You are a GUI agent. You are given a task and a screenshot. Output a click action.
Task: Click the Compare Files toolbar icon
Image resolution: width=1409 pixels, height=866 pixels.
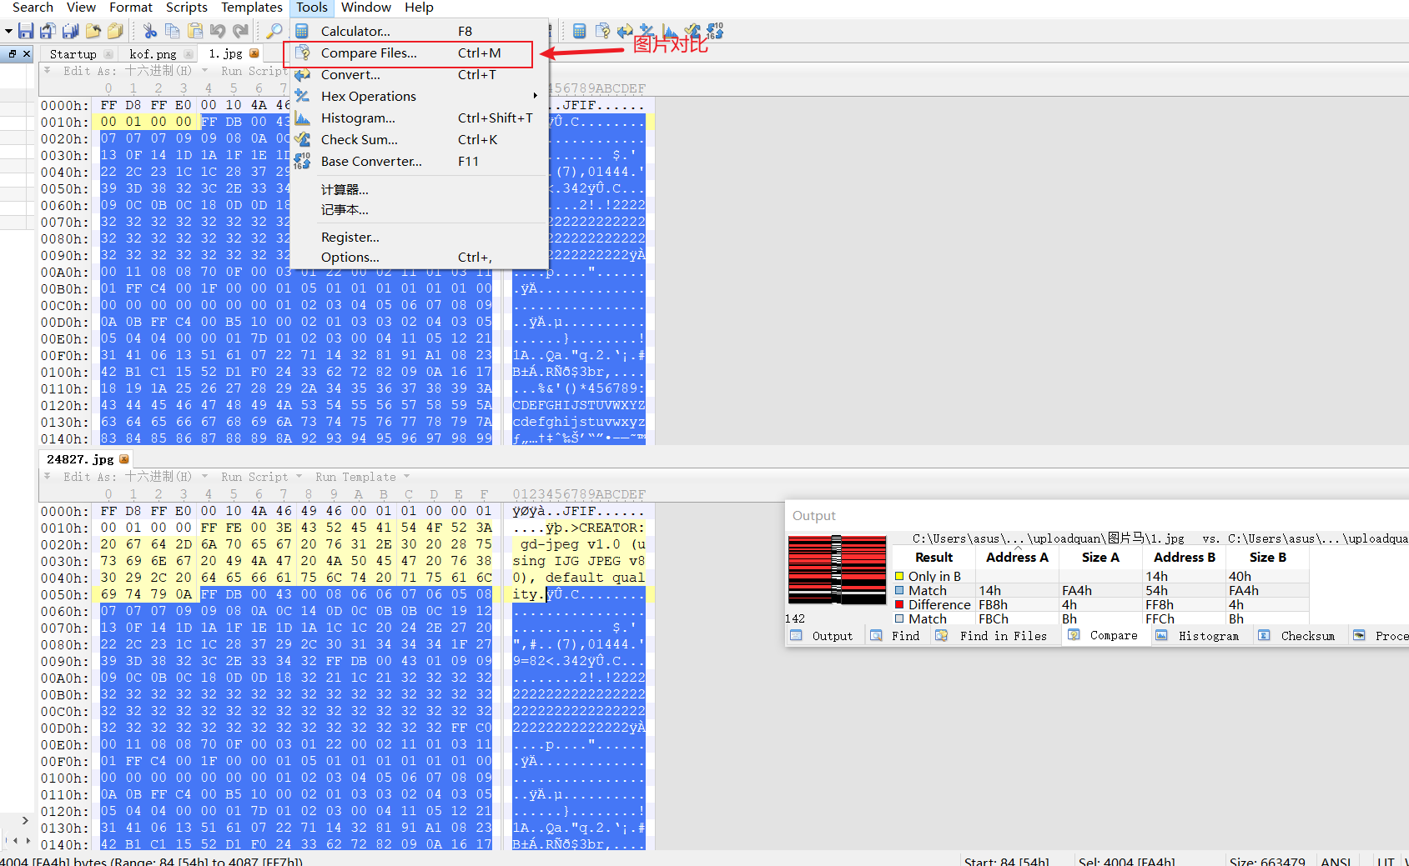tap(602, 31)
